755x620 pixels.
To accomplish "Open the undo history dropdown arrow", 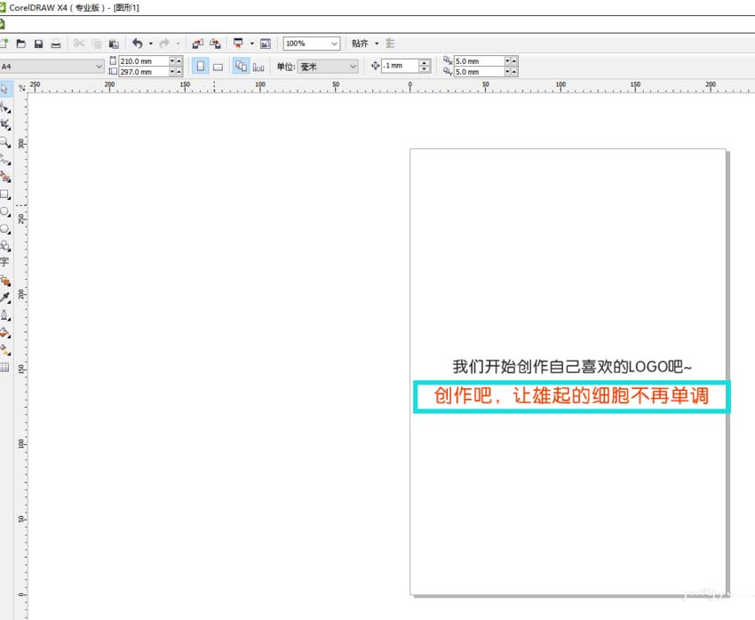I will pos(149,43).
